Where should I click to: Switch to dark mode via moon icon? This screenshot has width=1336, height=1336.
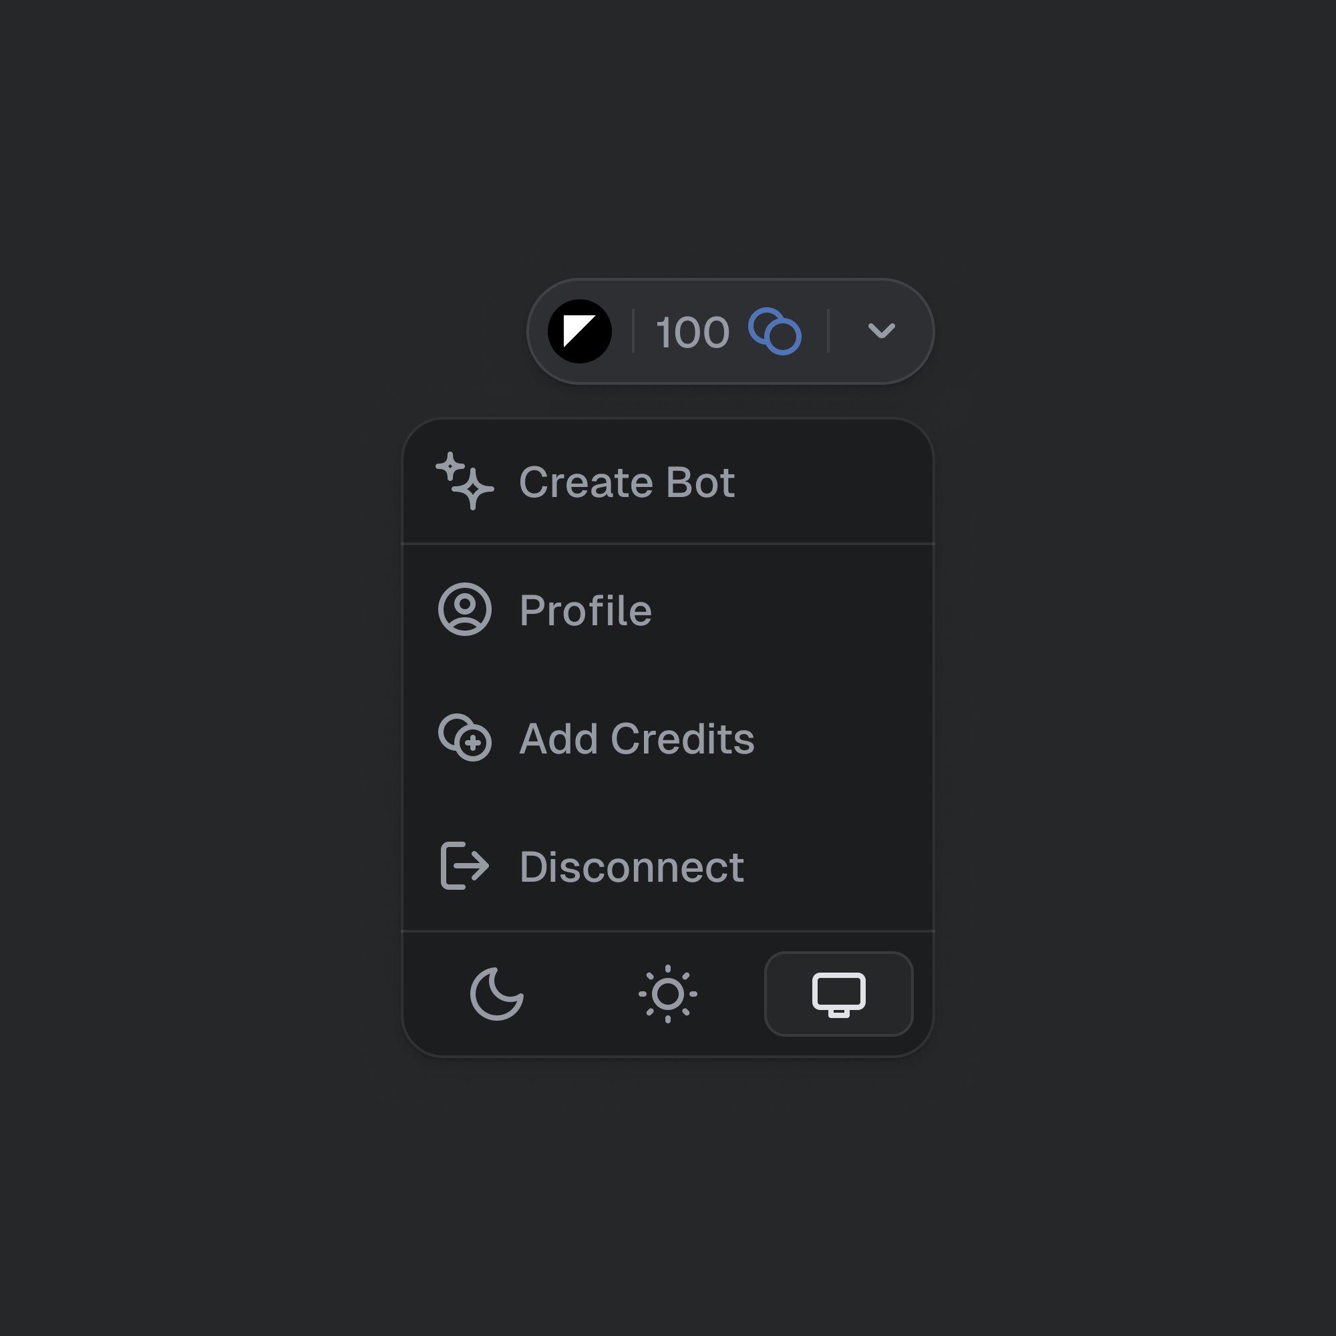point(496,994)
